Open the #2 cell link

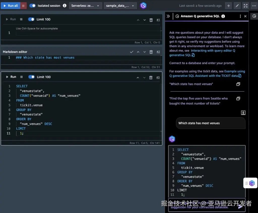coord(158,52)
